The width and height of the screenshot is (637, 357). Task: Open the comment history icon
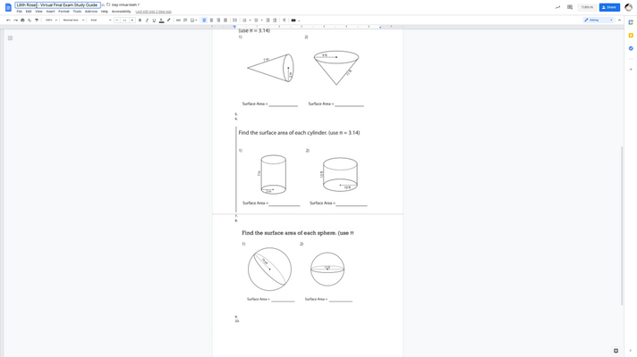570,7
